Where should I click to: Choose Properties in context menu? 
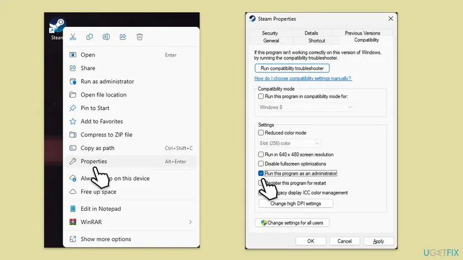(131, 161)
